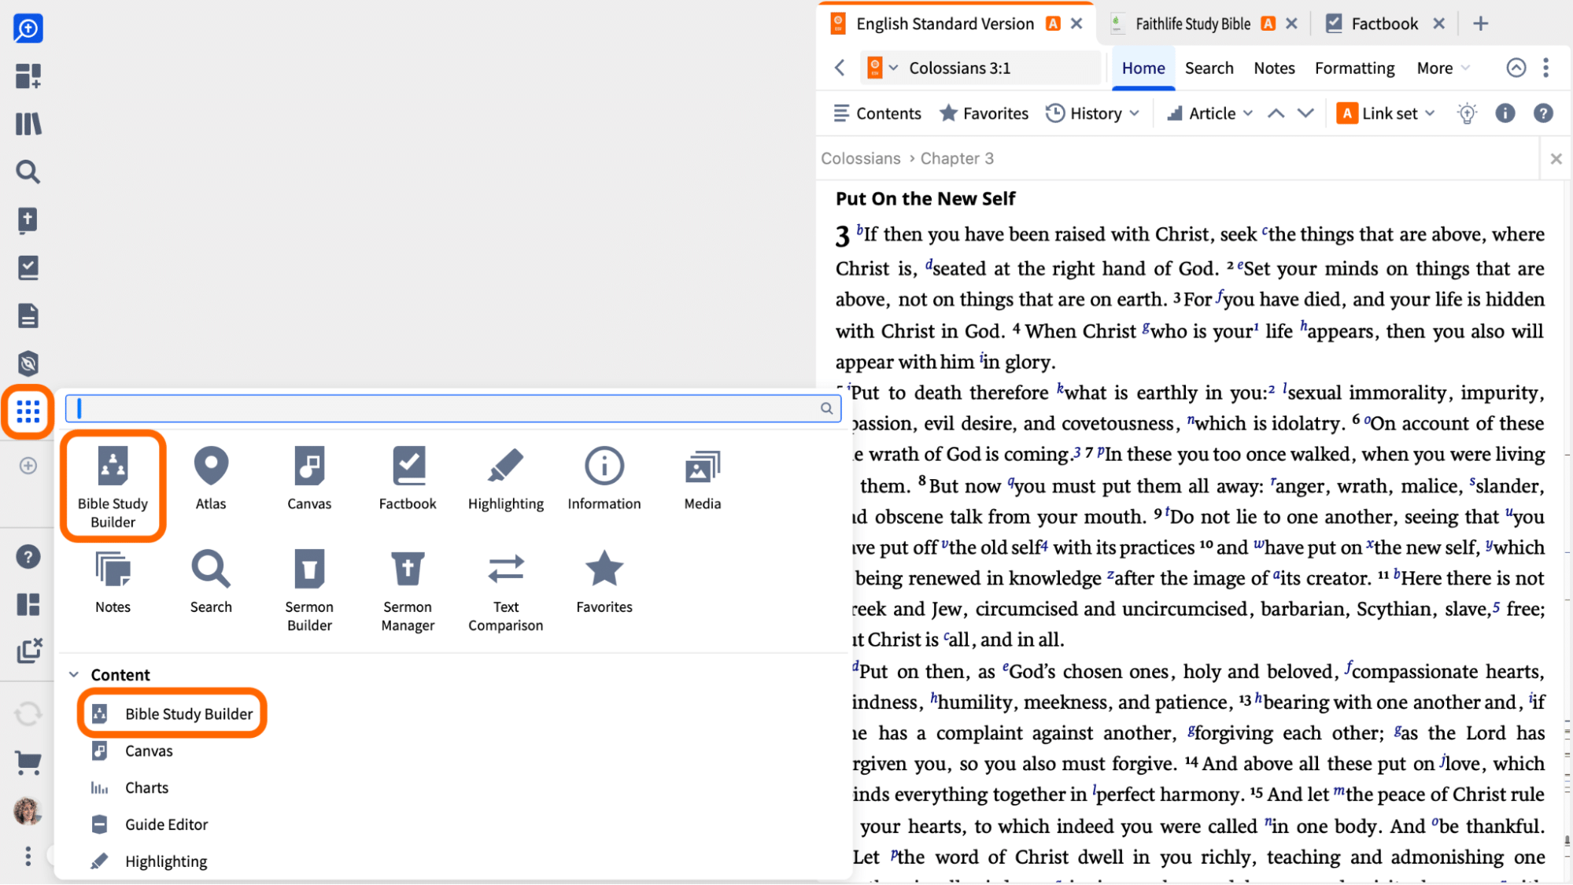Open the Bible icon in left sidebar
1573x885 pixels.
pyautogui.click(x=28, y=220)
